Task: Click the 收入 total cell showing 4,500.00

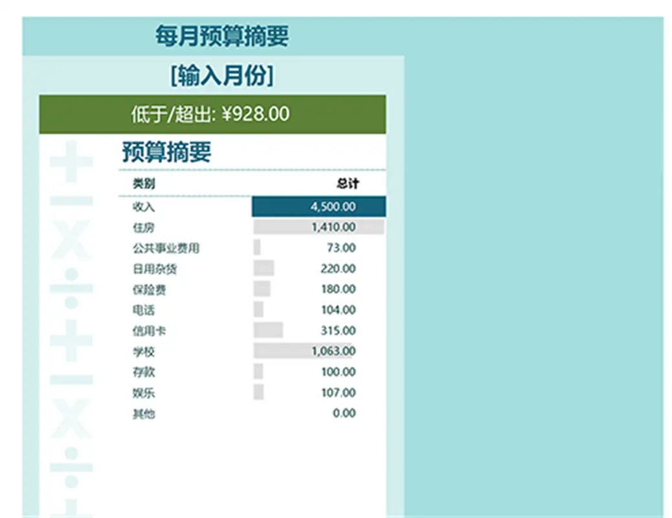Action: pyautogui.click(x=319, y=207)
